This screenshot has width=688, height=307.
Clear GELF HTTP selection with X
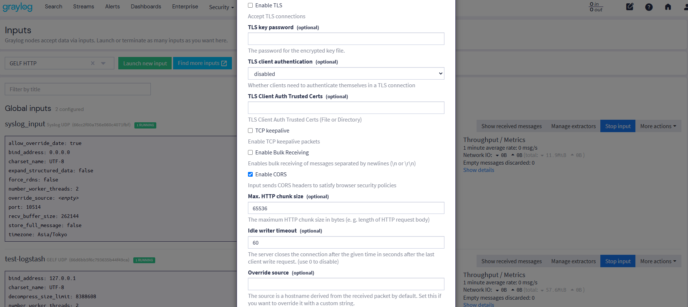(x=93, y=63)
